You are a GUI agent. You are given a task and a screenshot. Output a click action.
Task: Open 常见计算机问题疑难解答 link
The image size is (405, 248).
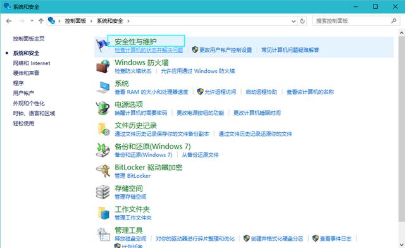click(290, 50)
